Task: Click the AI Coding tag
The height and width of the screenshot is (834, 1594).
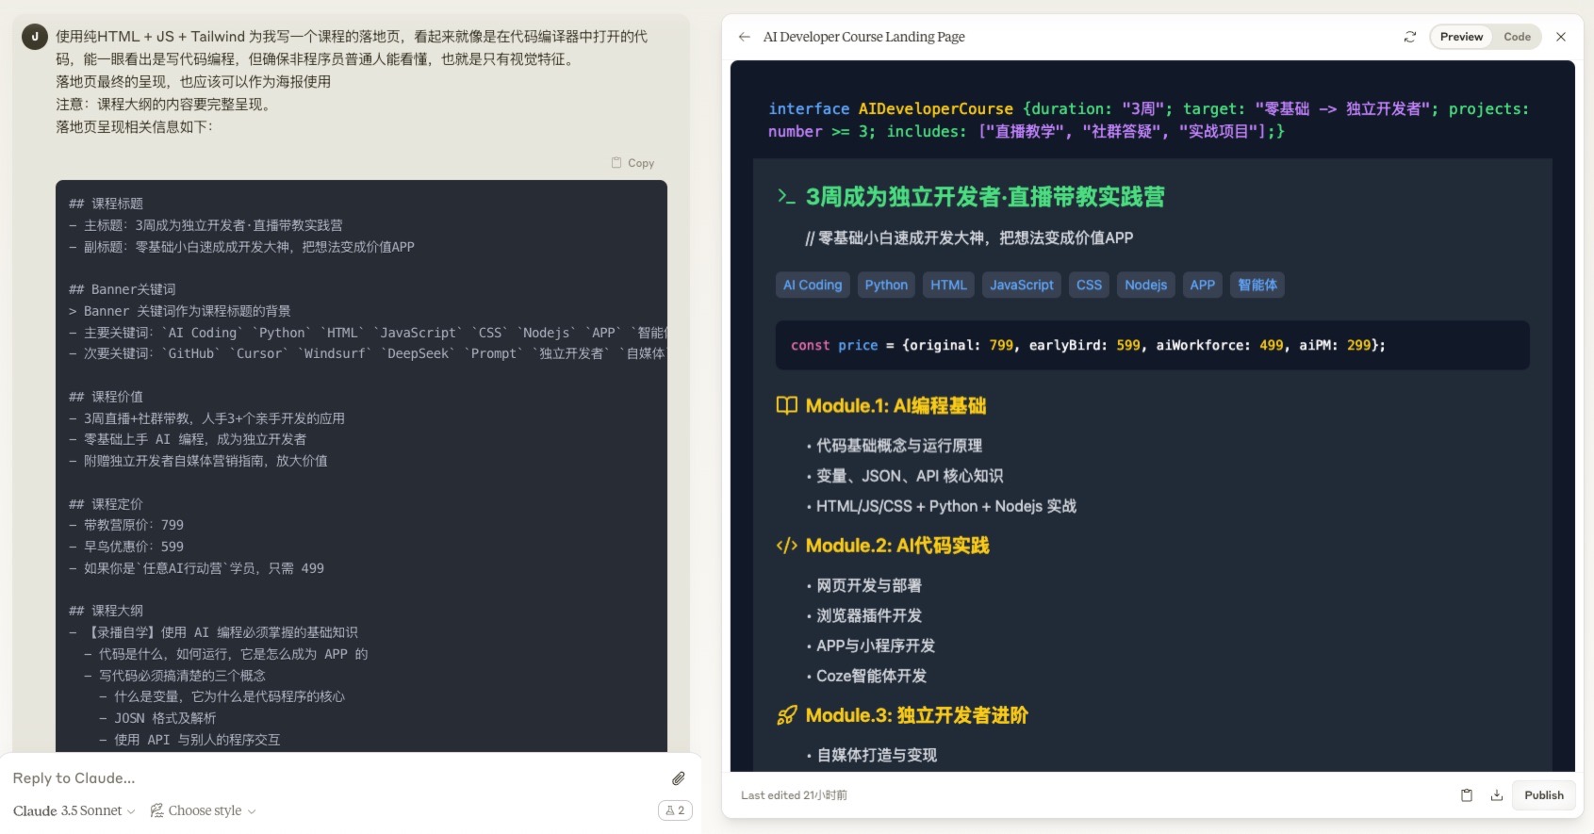Action: [x=812, y=285]
